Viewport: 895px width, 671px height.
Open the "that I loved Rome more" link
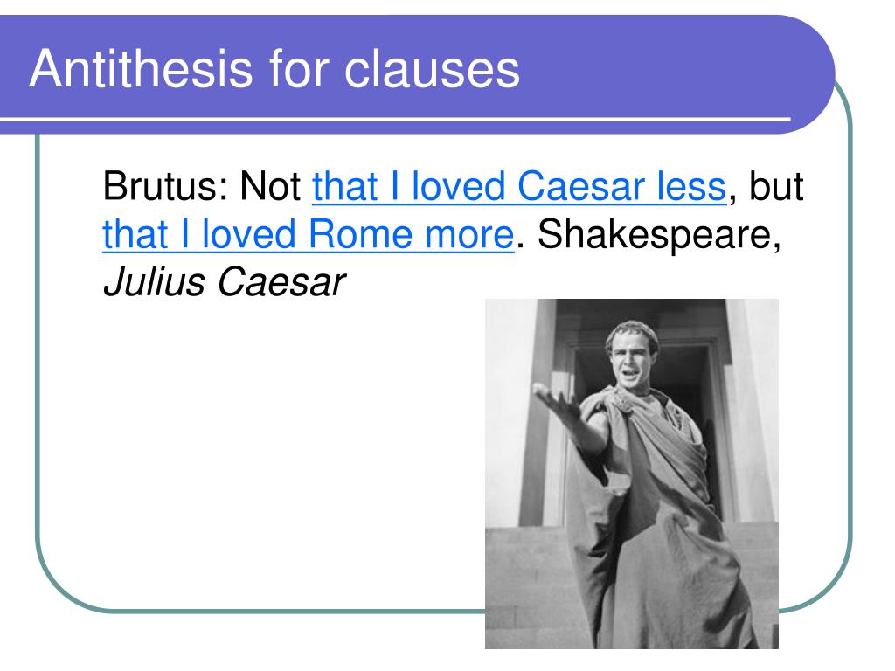(x=309, y=234)
